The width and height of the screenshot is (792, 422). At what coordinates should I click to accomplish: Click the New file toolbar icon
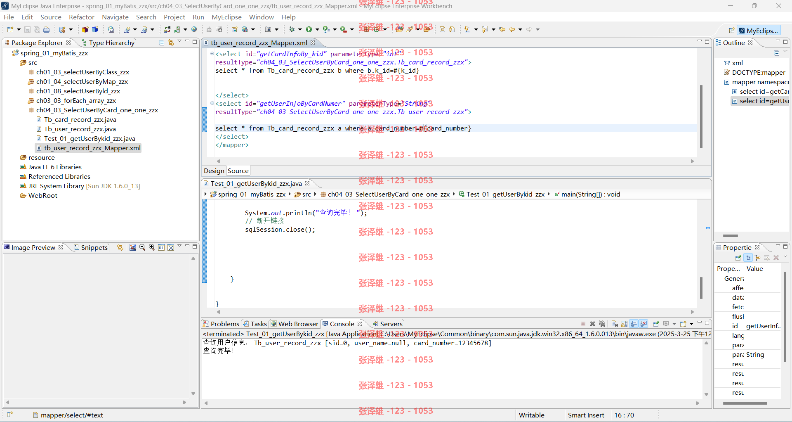click(10, 29)
